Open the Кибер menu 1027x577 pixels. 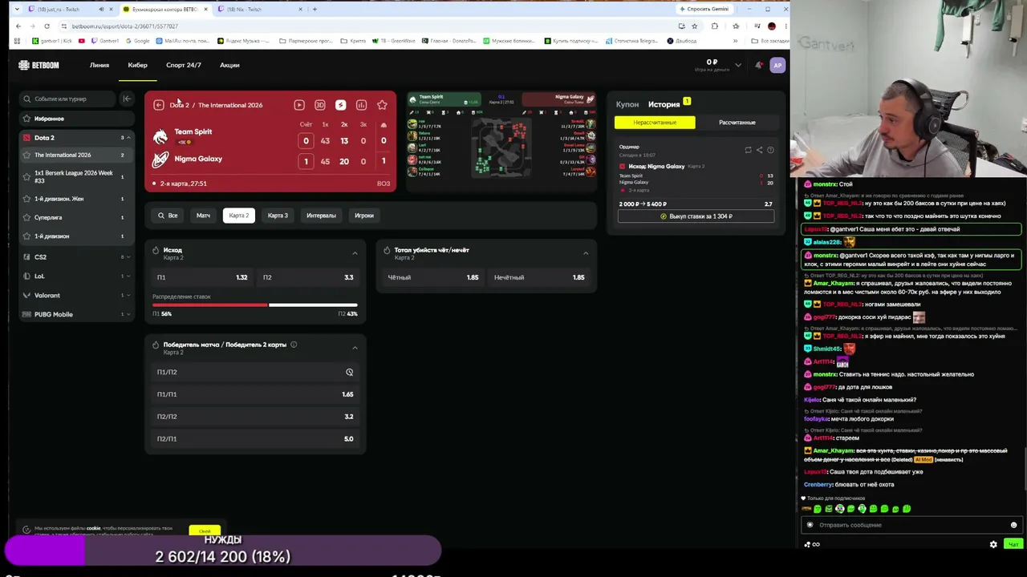(x=137, y=65)
